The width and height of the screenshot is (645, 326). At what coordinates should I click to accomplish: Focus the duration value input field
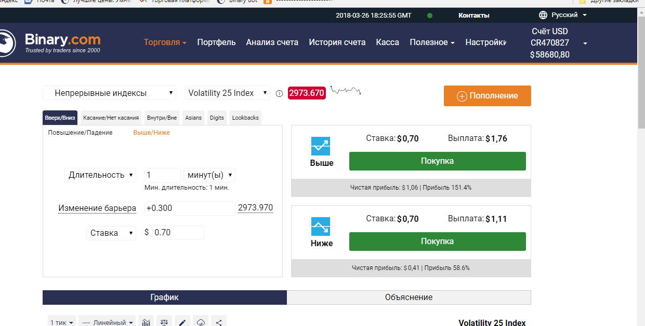[x=163, y=175]
